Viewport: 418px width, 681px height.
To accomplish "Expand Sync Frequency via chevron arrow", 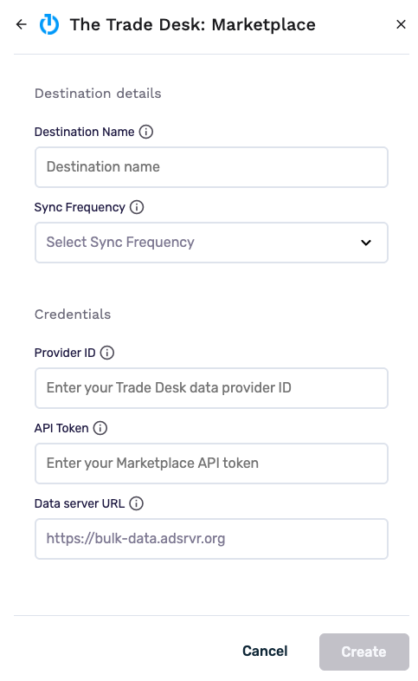I will (x=366, y=243).
